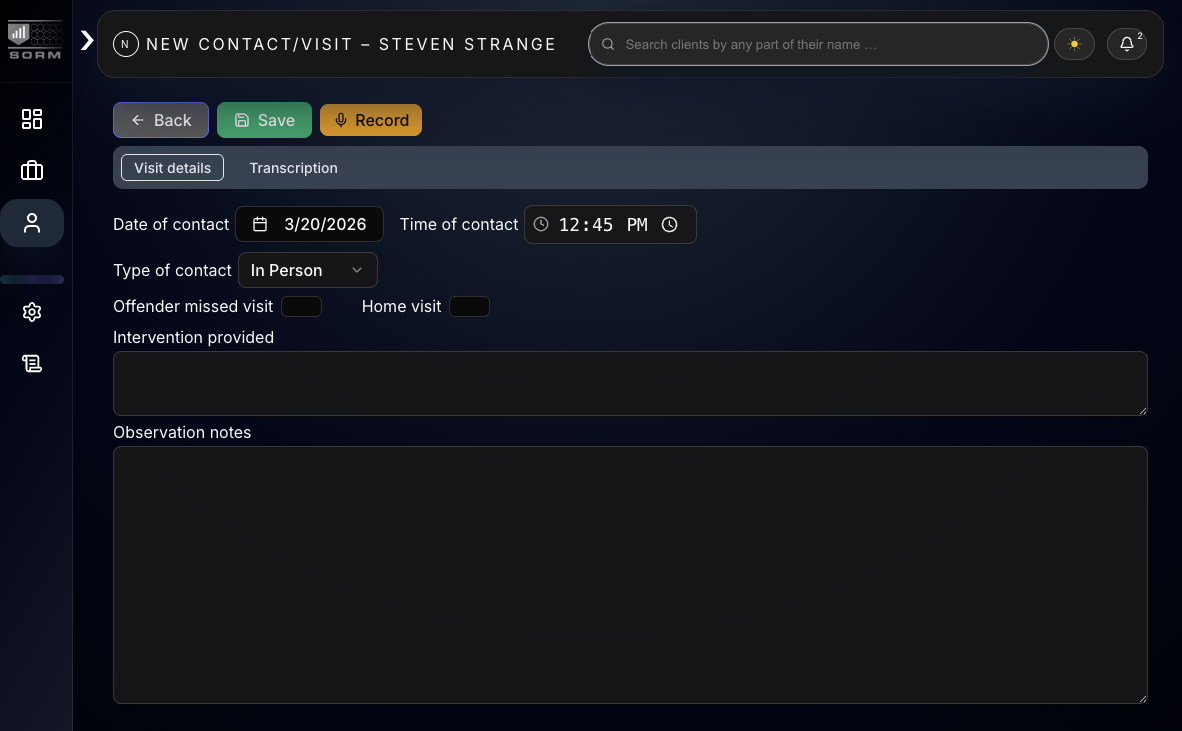
Task: Open the Dashboard grid icon in sidebar
Action: (32, 119)
